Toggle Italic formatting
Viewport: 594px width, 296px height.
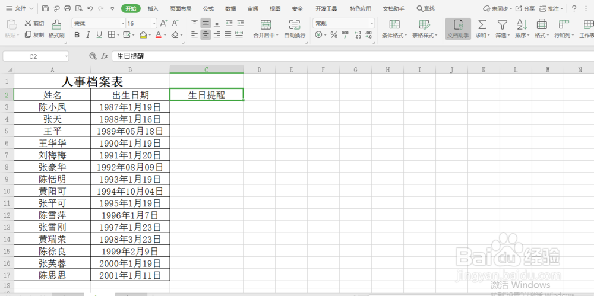pos(88,35)
